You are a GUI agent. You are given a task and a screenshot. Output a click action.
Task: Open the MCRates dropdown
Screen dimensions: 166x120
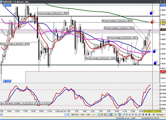click(160, 115)
